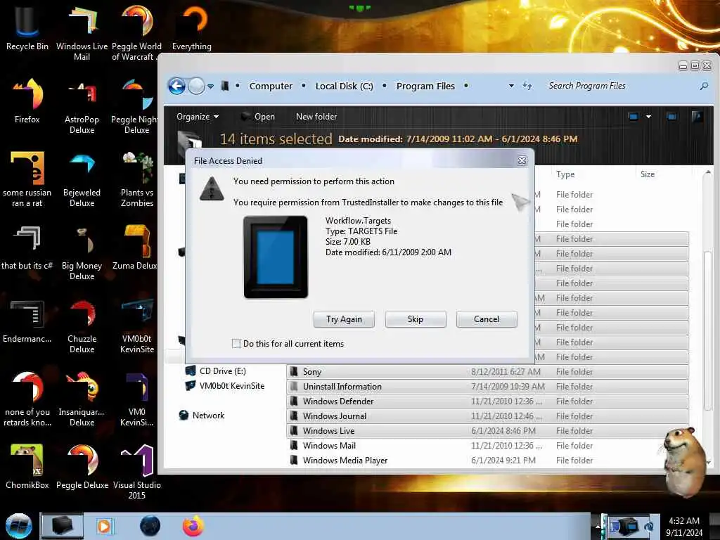Click Cancel in File Access Denied dialog
The width and height of the screenshot is (720, 540).
(x=487, y=319)
